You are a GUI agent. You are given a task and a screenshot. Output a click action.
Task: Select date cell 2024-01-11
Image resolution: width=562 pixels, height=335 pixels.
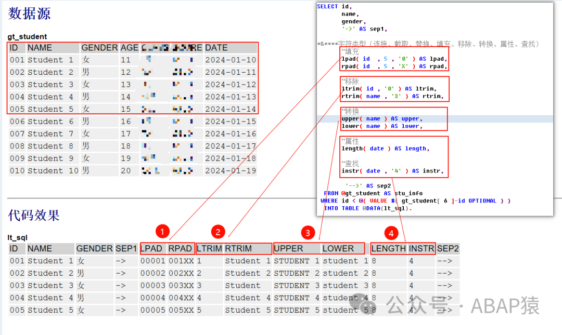pyautogui.click(x=231, y=72)
